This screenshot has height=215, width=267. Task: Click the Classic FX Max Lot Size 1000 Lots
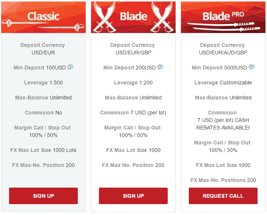click(43, 150)
